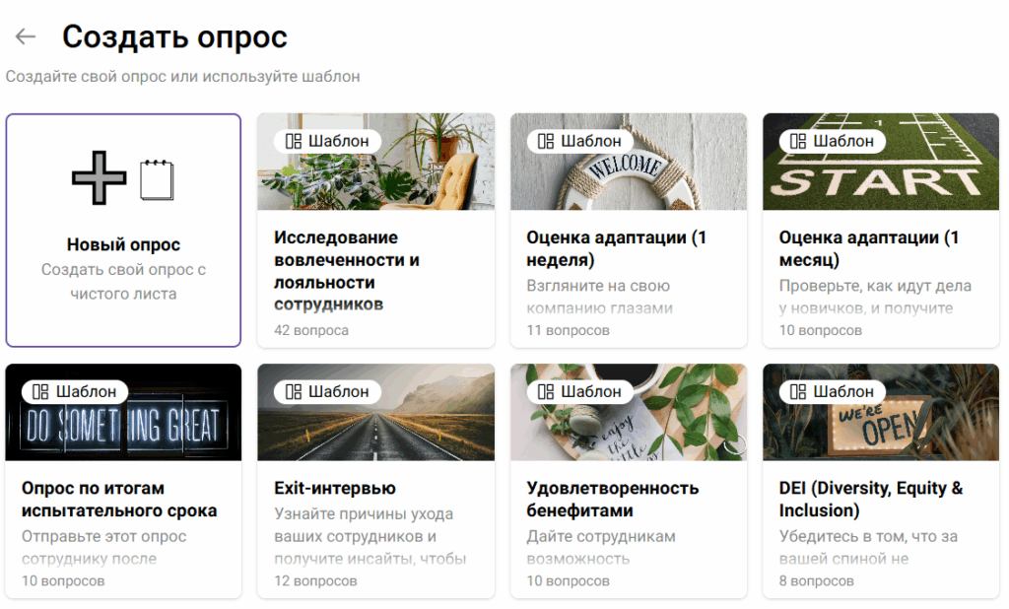Click the "Шаблон" badge on "Удовлетворенность бенефитами"

pyautogui.click(x=581, y=391)
